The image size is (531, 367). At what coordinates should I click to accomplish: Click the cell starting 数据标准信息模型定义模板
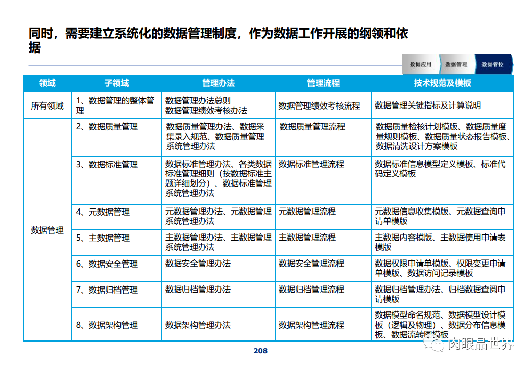point(442,180)
